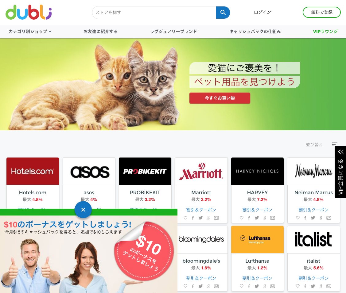Open the 並び替え sort menu icon
346x293 pixels.
click(x=335, y=144)
